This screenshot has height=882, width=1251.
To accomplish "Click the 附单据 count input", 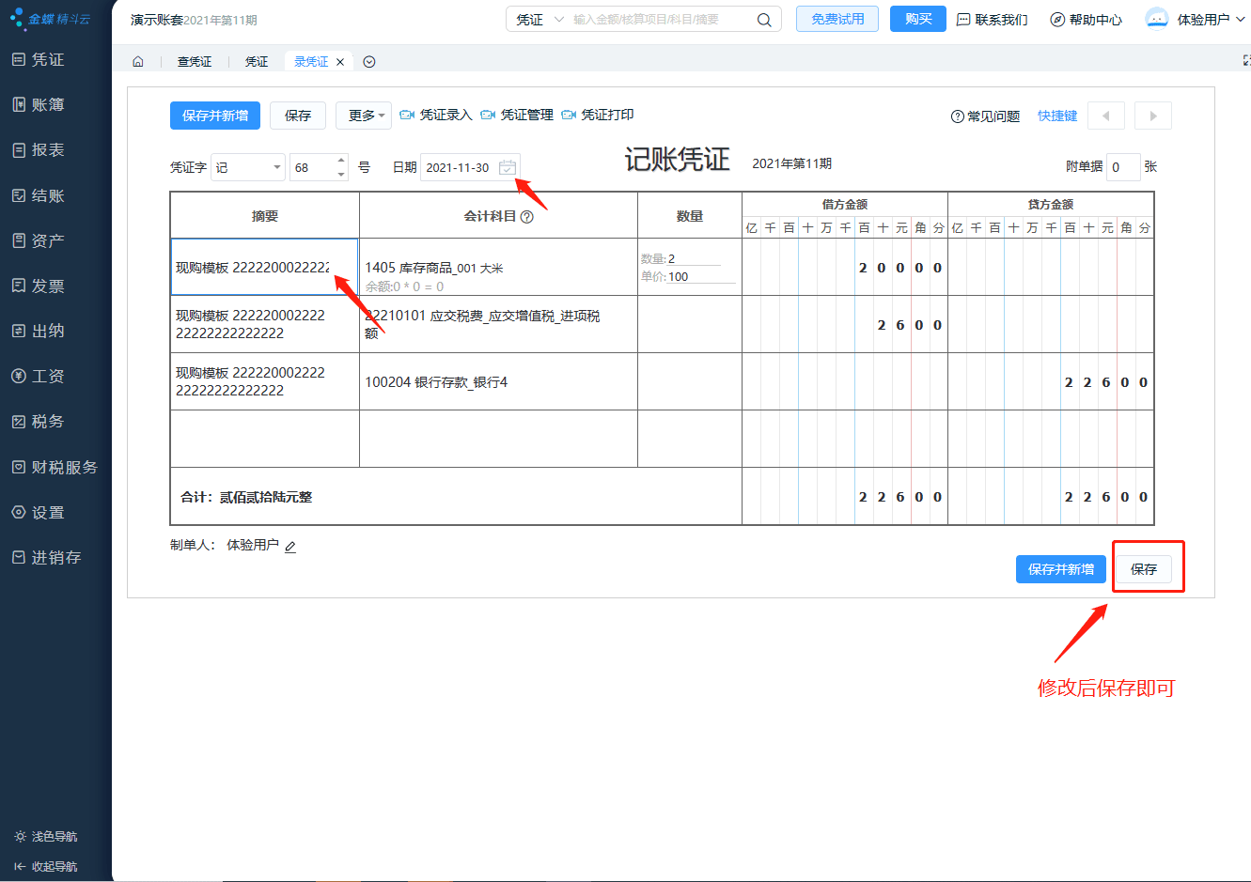I will [x=1123, y=167].
